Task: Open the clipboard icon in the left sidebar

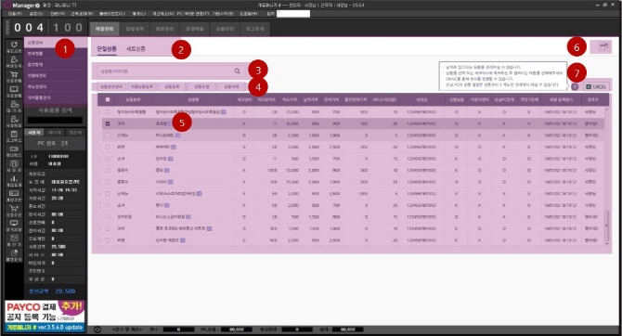Action: click(14, 134)
